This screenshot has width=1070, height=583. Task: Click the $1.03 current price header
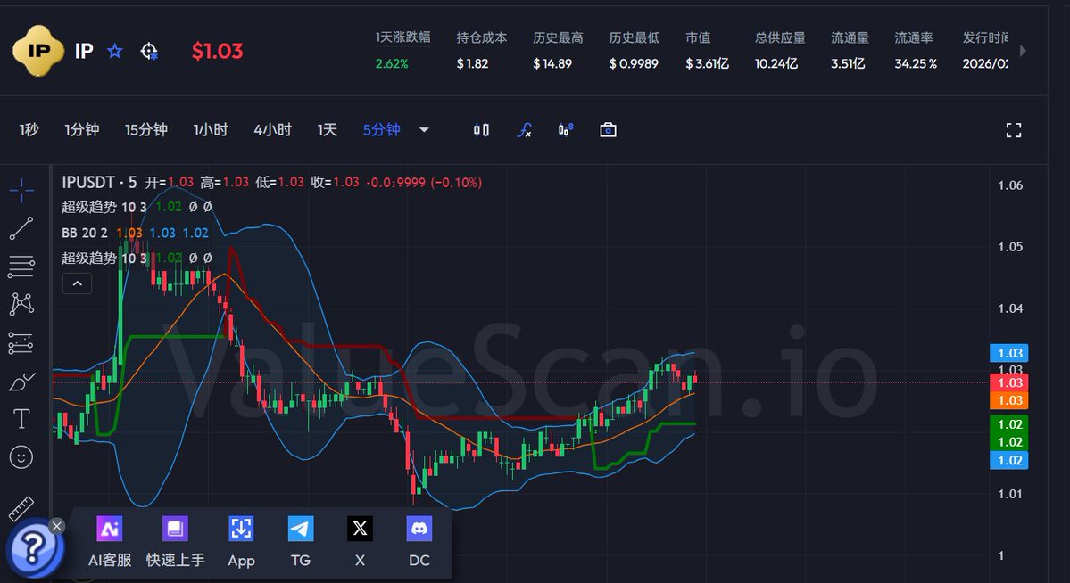pyautogui.click(x=217, y=51)
